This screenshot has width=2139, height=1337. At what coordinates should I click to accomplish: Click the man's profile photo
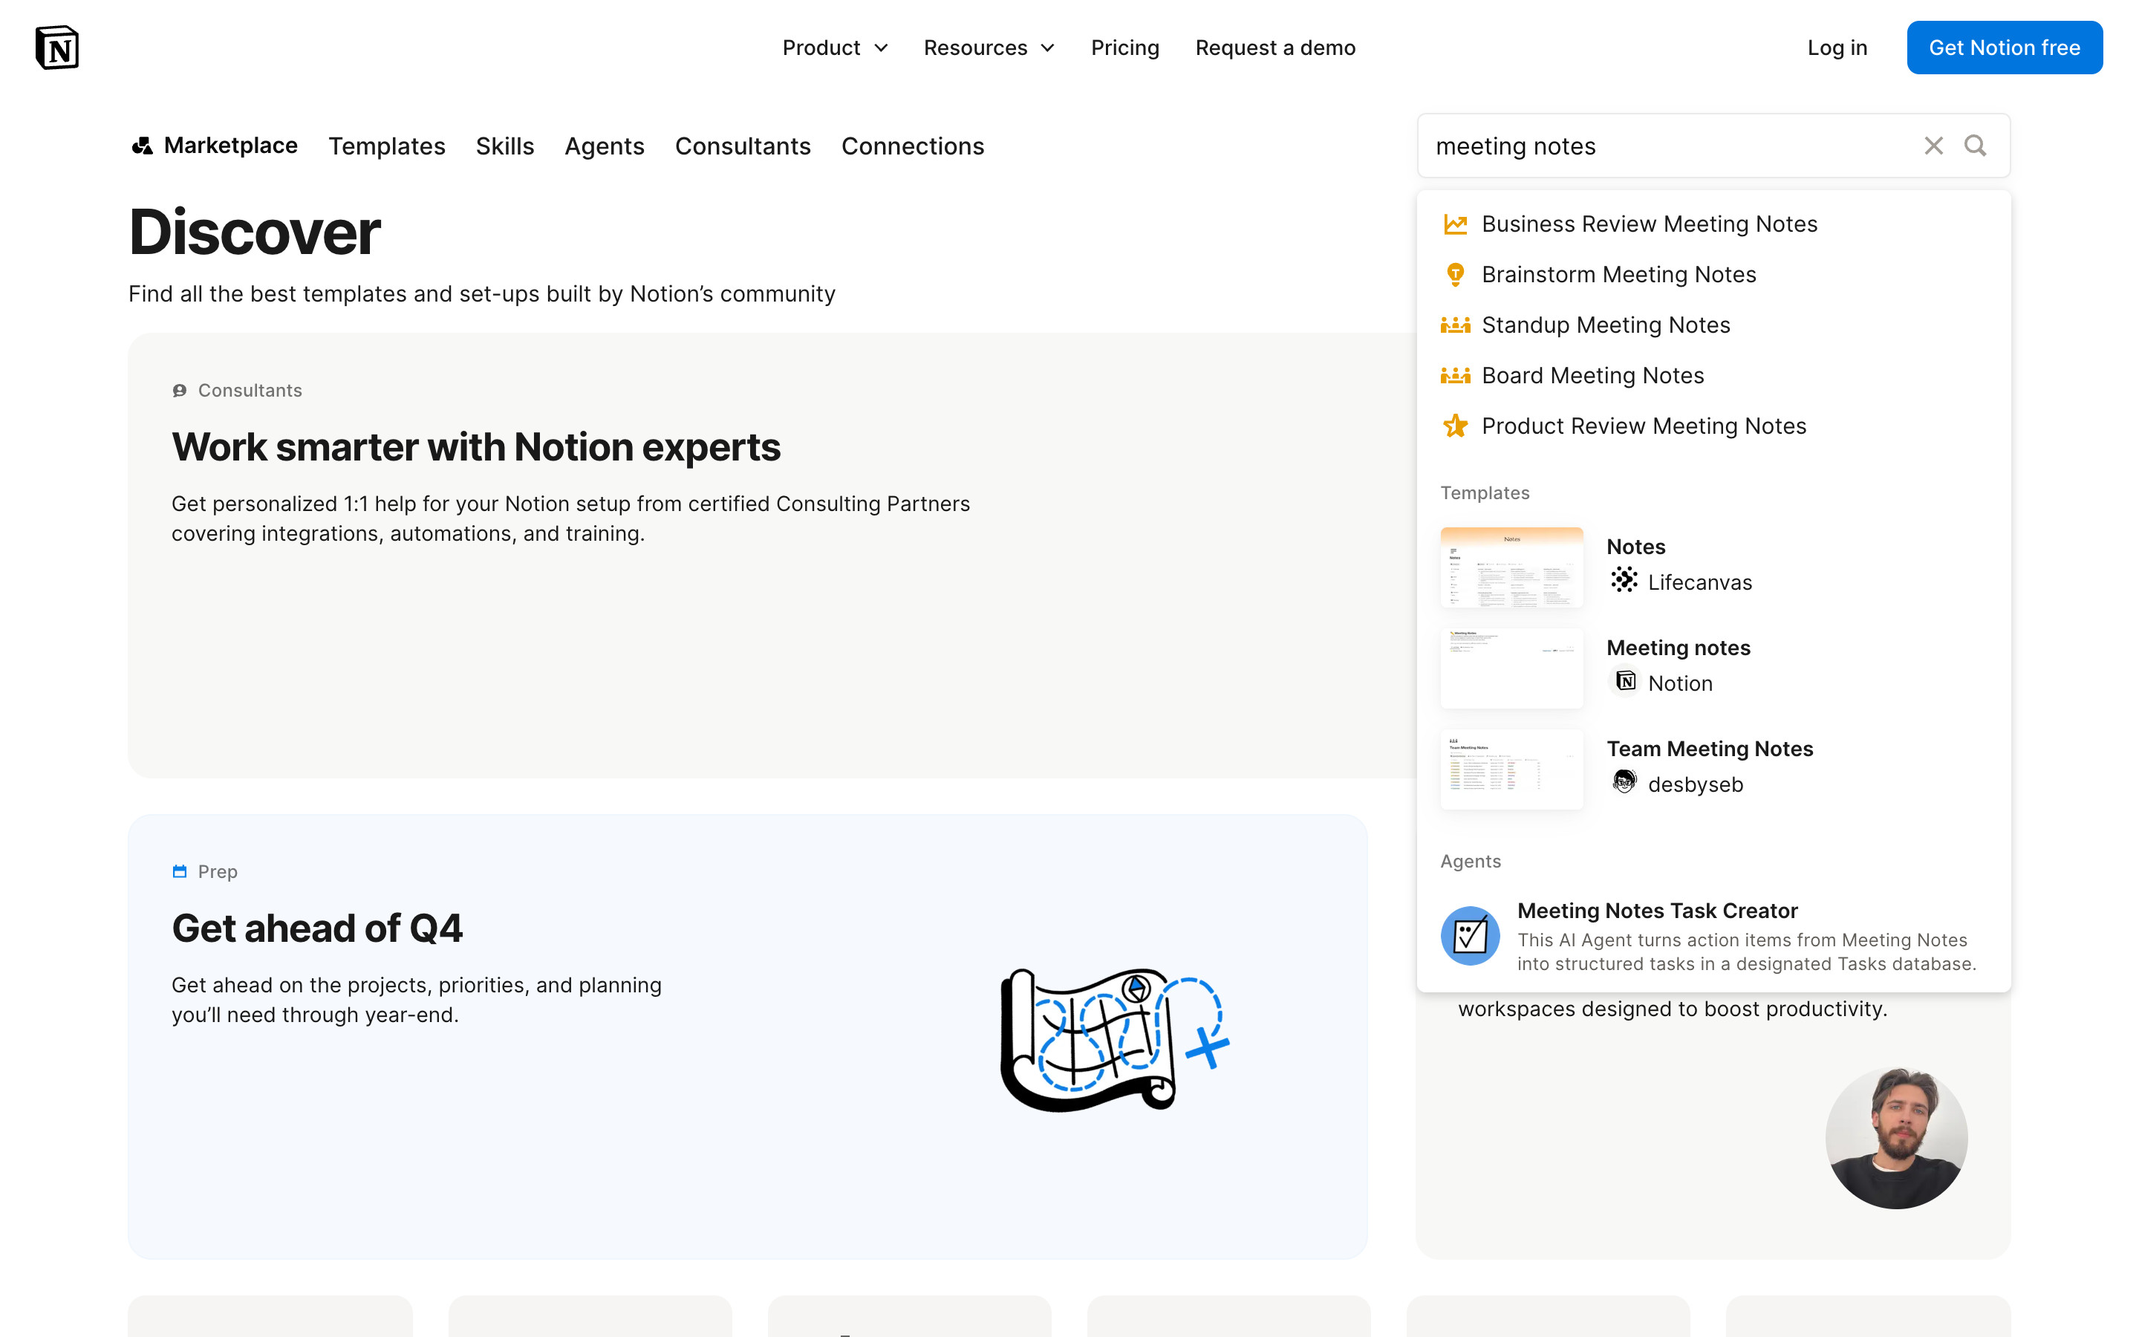[x=1896, y=1137]
